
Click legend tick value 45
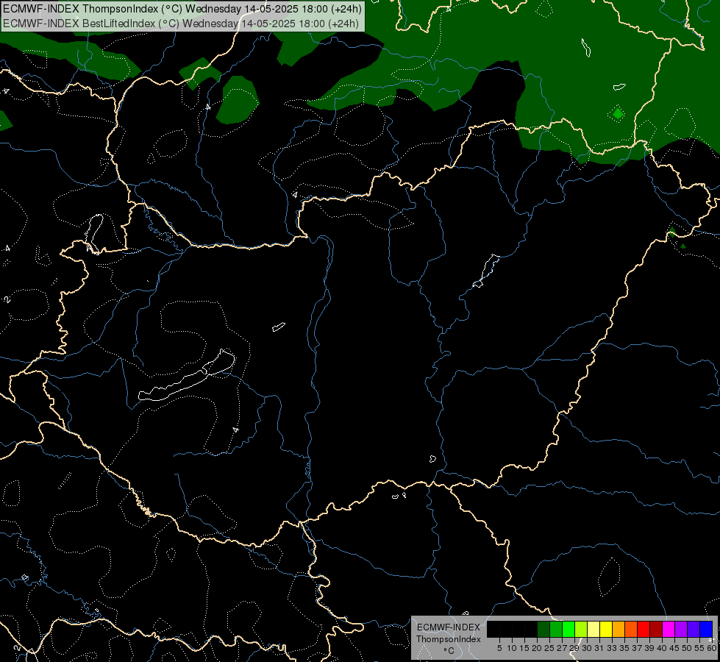tap(674, 648)
